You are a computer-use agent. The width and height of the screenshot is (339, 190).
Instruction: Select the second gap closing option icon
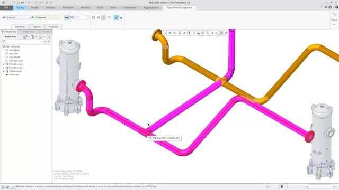click(72, 17)
